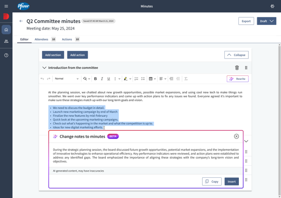Close the Change notes to minutes panel

236,136
